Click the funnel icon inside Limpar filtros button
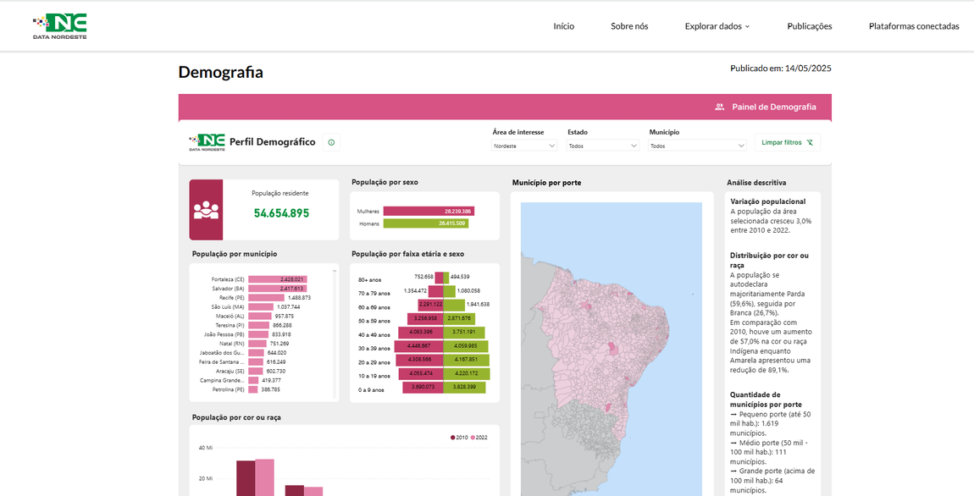The image size is (974, 496). point(811,142)
